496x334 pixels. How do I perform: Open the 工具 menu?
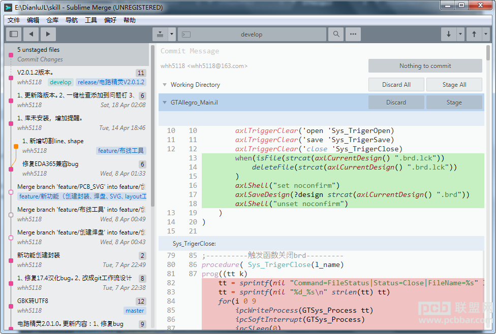click(91, 20)
